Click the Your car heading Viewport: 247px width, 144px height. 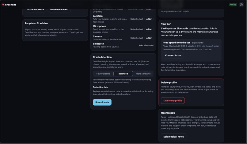(166, 24)
